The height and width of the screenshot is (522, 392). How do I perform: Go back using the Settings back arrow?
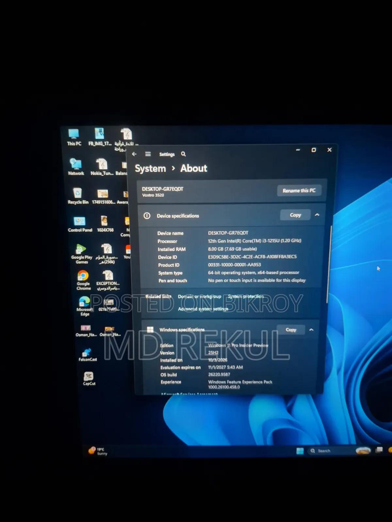[134, 154]
